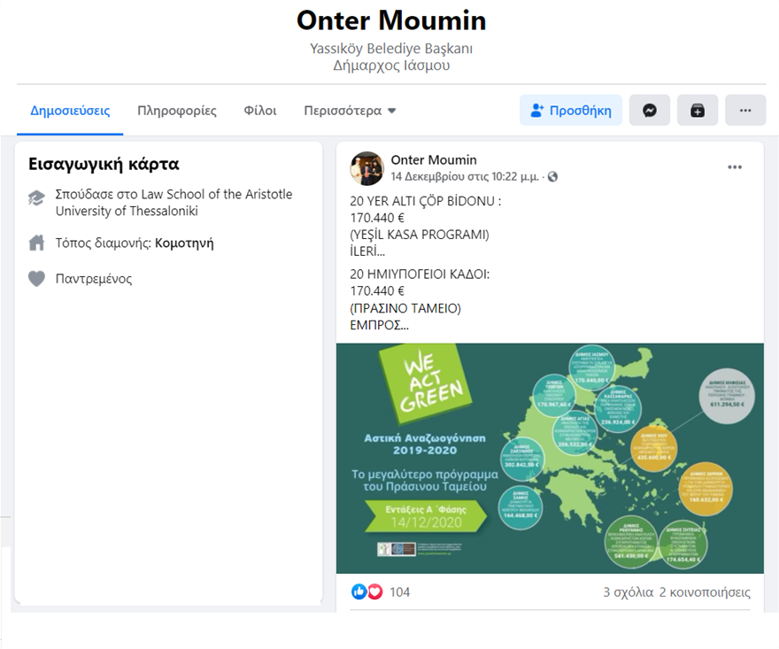The image size is (779, 649).
Task: View the 3 σχόλια comments
Action: coord(627,591)
